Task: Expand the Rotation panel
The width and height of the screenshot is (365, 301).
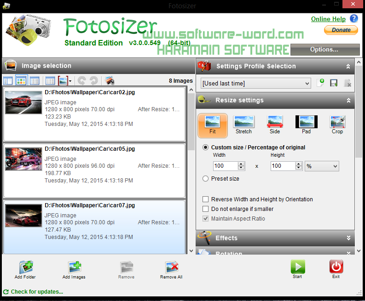Action: click(x=348, y=252)
